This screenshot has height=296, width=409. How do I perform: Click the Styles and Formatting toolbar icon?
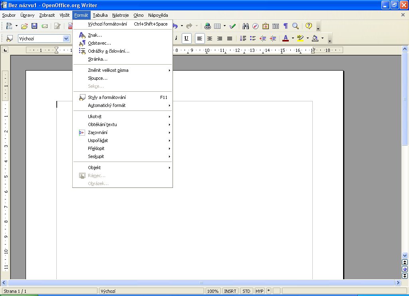pos(10,39)
